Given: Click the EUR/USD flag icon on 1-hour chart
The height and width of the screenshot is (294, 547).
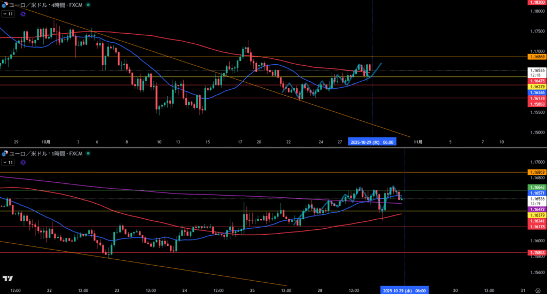Looking at the screenshot, I should (5, 153).
